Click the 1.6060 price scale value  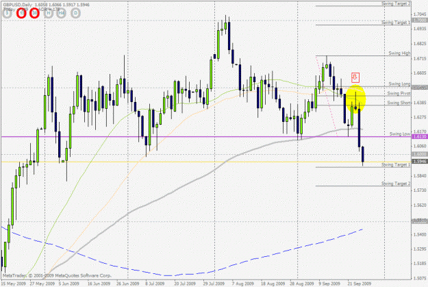420,146
